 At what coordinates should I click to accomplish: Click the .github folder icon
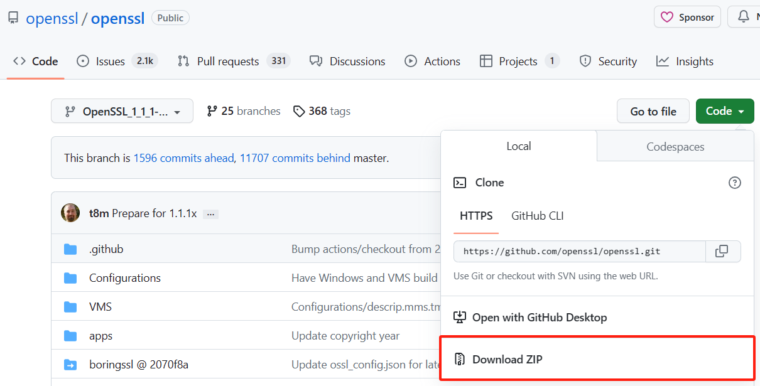(x=70, y=249)
